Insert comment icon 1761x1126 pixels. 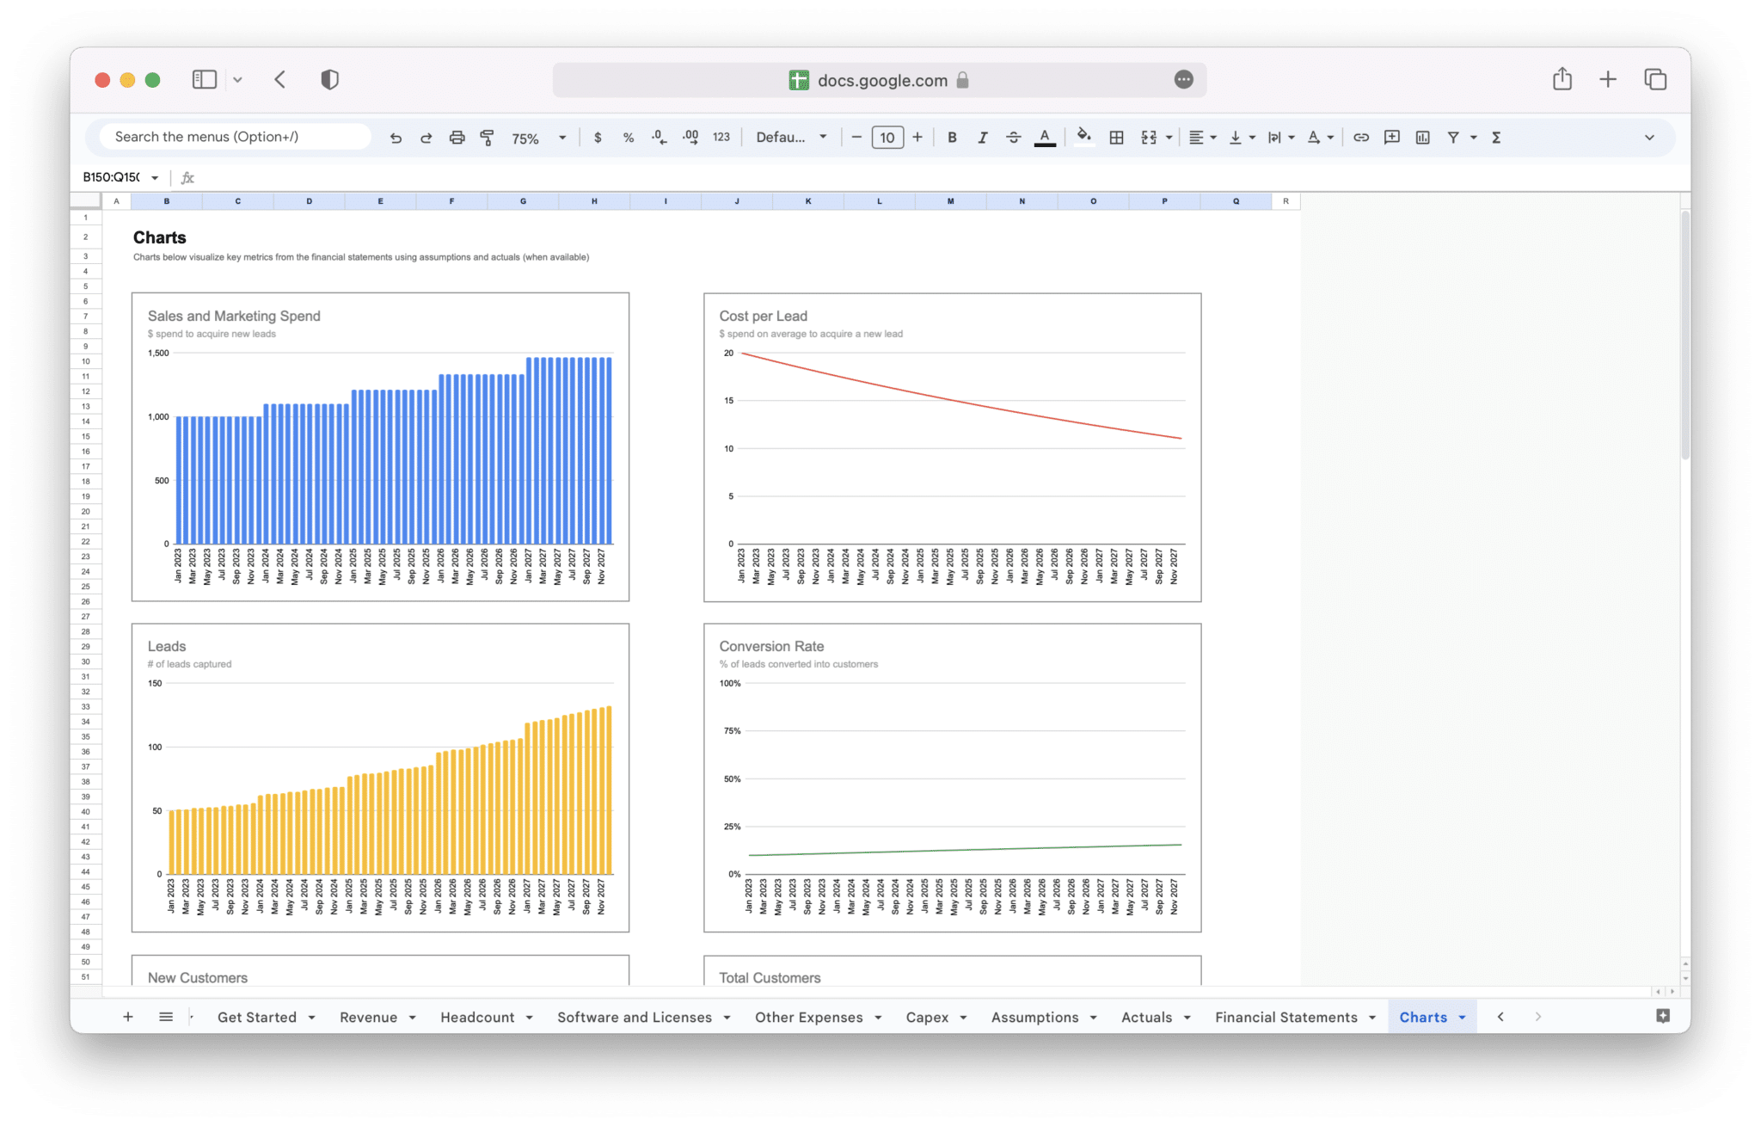1392,138
